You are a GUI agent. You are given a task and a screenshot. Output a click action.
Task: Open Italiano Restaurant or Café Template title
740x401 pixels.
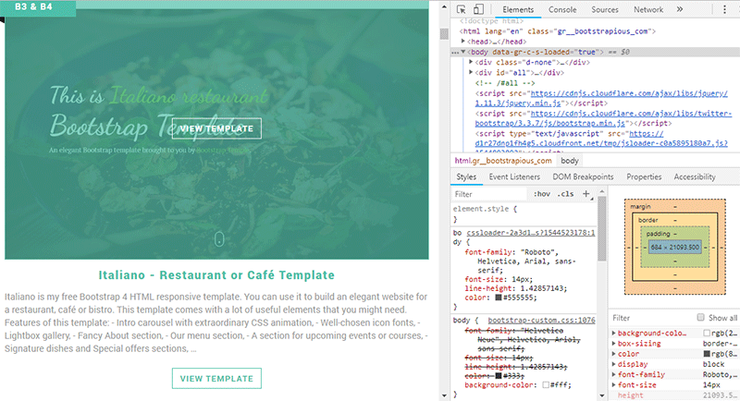(216, 275)
